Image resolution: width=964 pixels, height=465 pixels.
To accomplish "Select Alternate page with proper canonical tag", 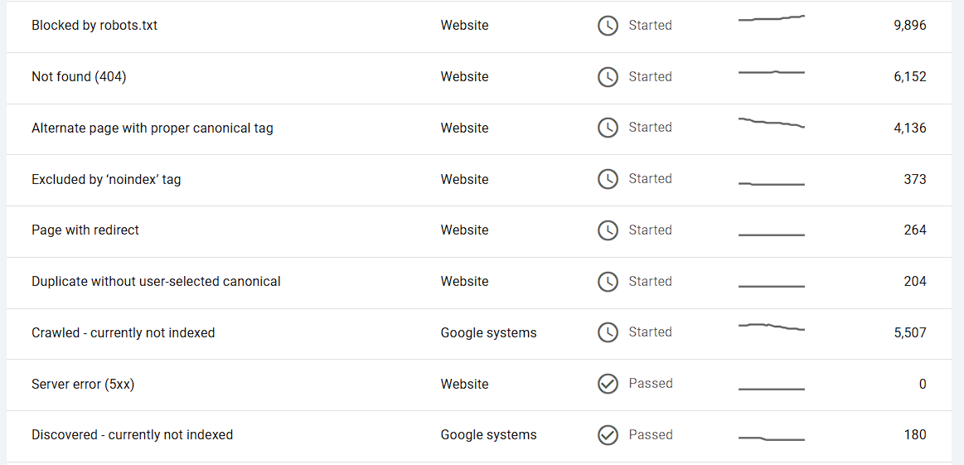I will point(153,128).
